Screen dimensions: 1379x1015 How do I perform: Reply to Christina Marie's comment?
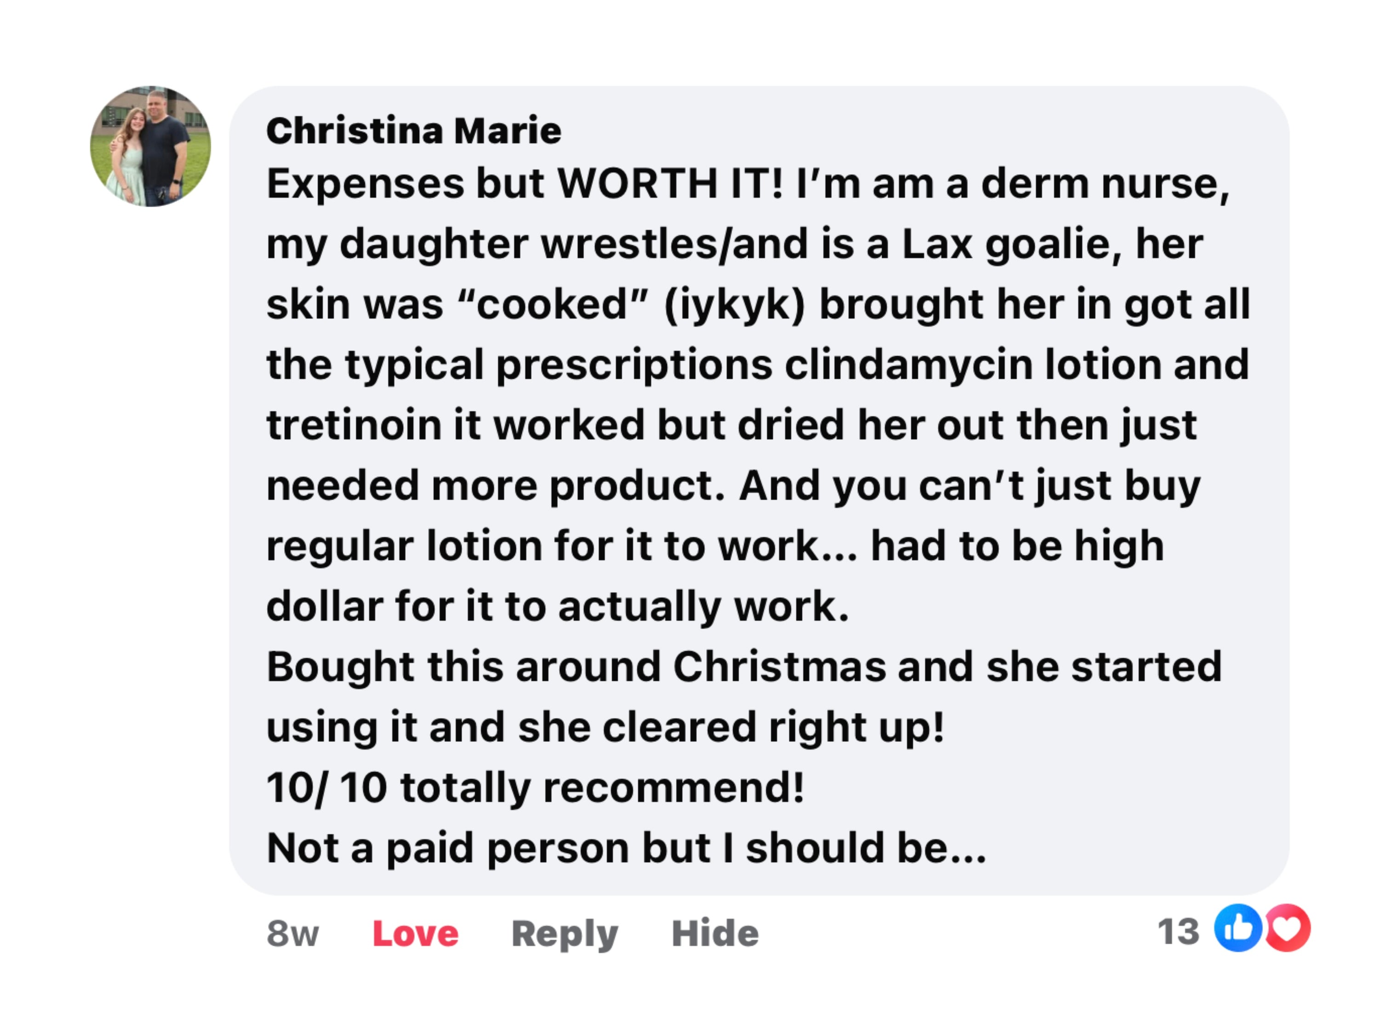pos(564,933)
